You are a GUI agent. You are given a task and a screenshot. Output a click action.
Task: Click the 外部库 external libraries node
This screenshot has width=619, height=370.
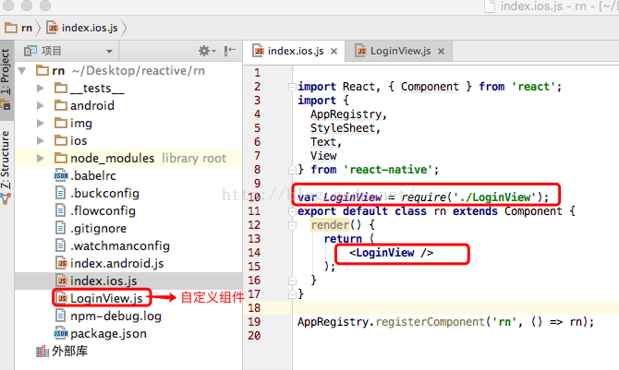(x=69, y=351)
